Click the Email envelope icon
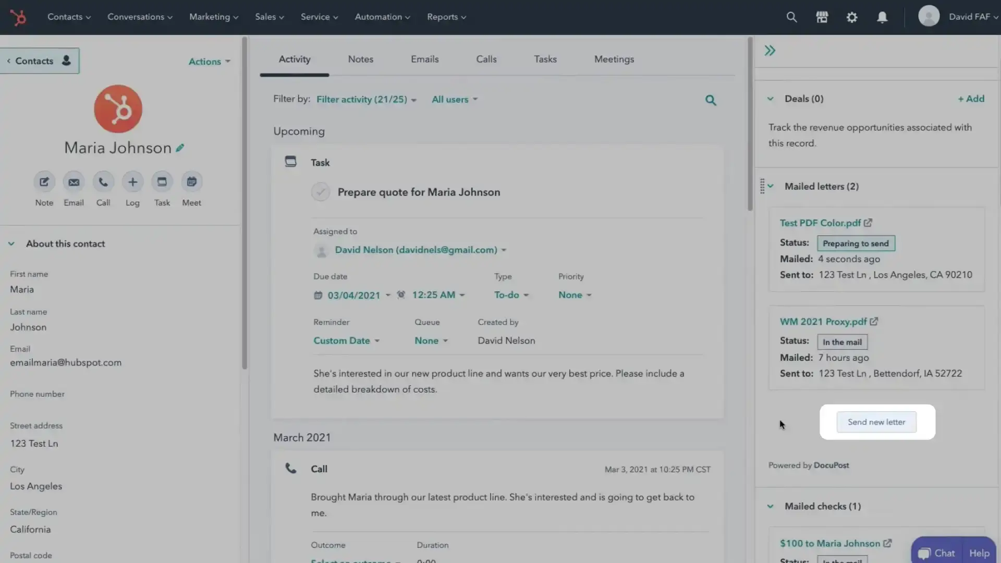The height and width of the screenshot is (563, 1001). [74, 182]
